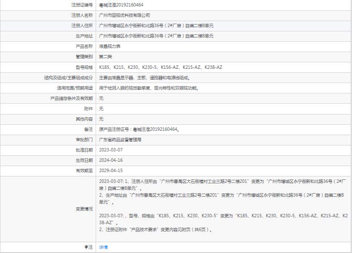Click the 注册人住所 label
The width and height of the screenshot is (352, 253).
(82, 25)
